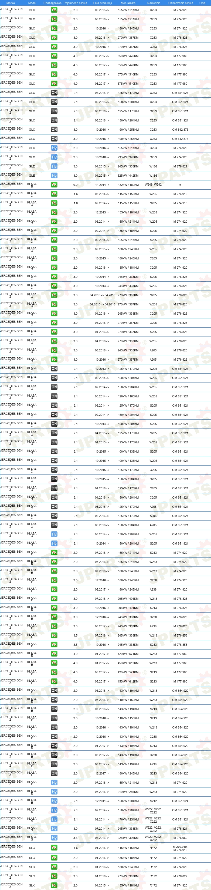Screen dimensions: 211x890
Task: Click petrol icon in Klasa B W246 row
Action: pos(54,185)
